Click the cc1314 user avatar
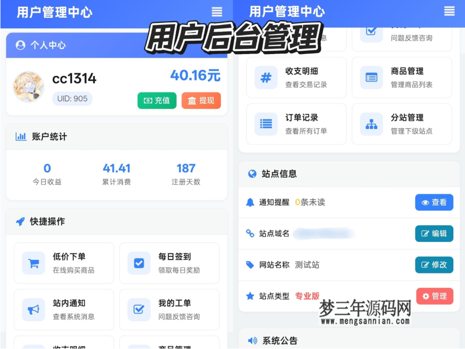This screenshot has height=349, width=465. point(28,86)
